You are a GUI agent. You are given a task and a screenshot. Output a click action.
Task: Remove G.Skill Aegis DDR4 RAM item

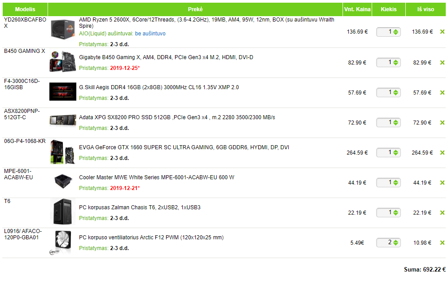tap(442, 93)
